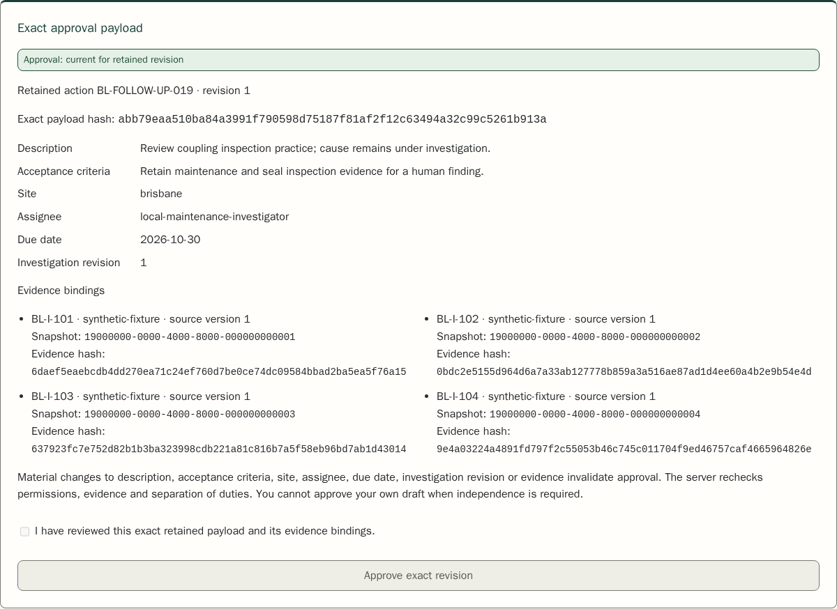The image size is (837, 609).
Task: Click the assignee local-maintenance-investigator value
Action: click(x=214, y=217)
